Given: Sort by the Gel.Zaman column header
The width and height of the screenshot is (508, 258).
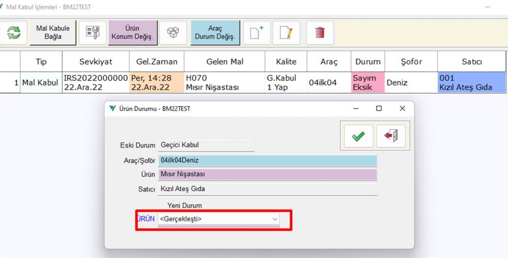Looking at the screenshot, I should (156, 61).
